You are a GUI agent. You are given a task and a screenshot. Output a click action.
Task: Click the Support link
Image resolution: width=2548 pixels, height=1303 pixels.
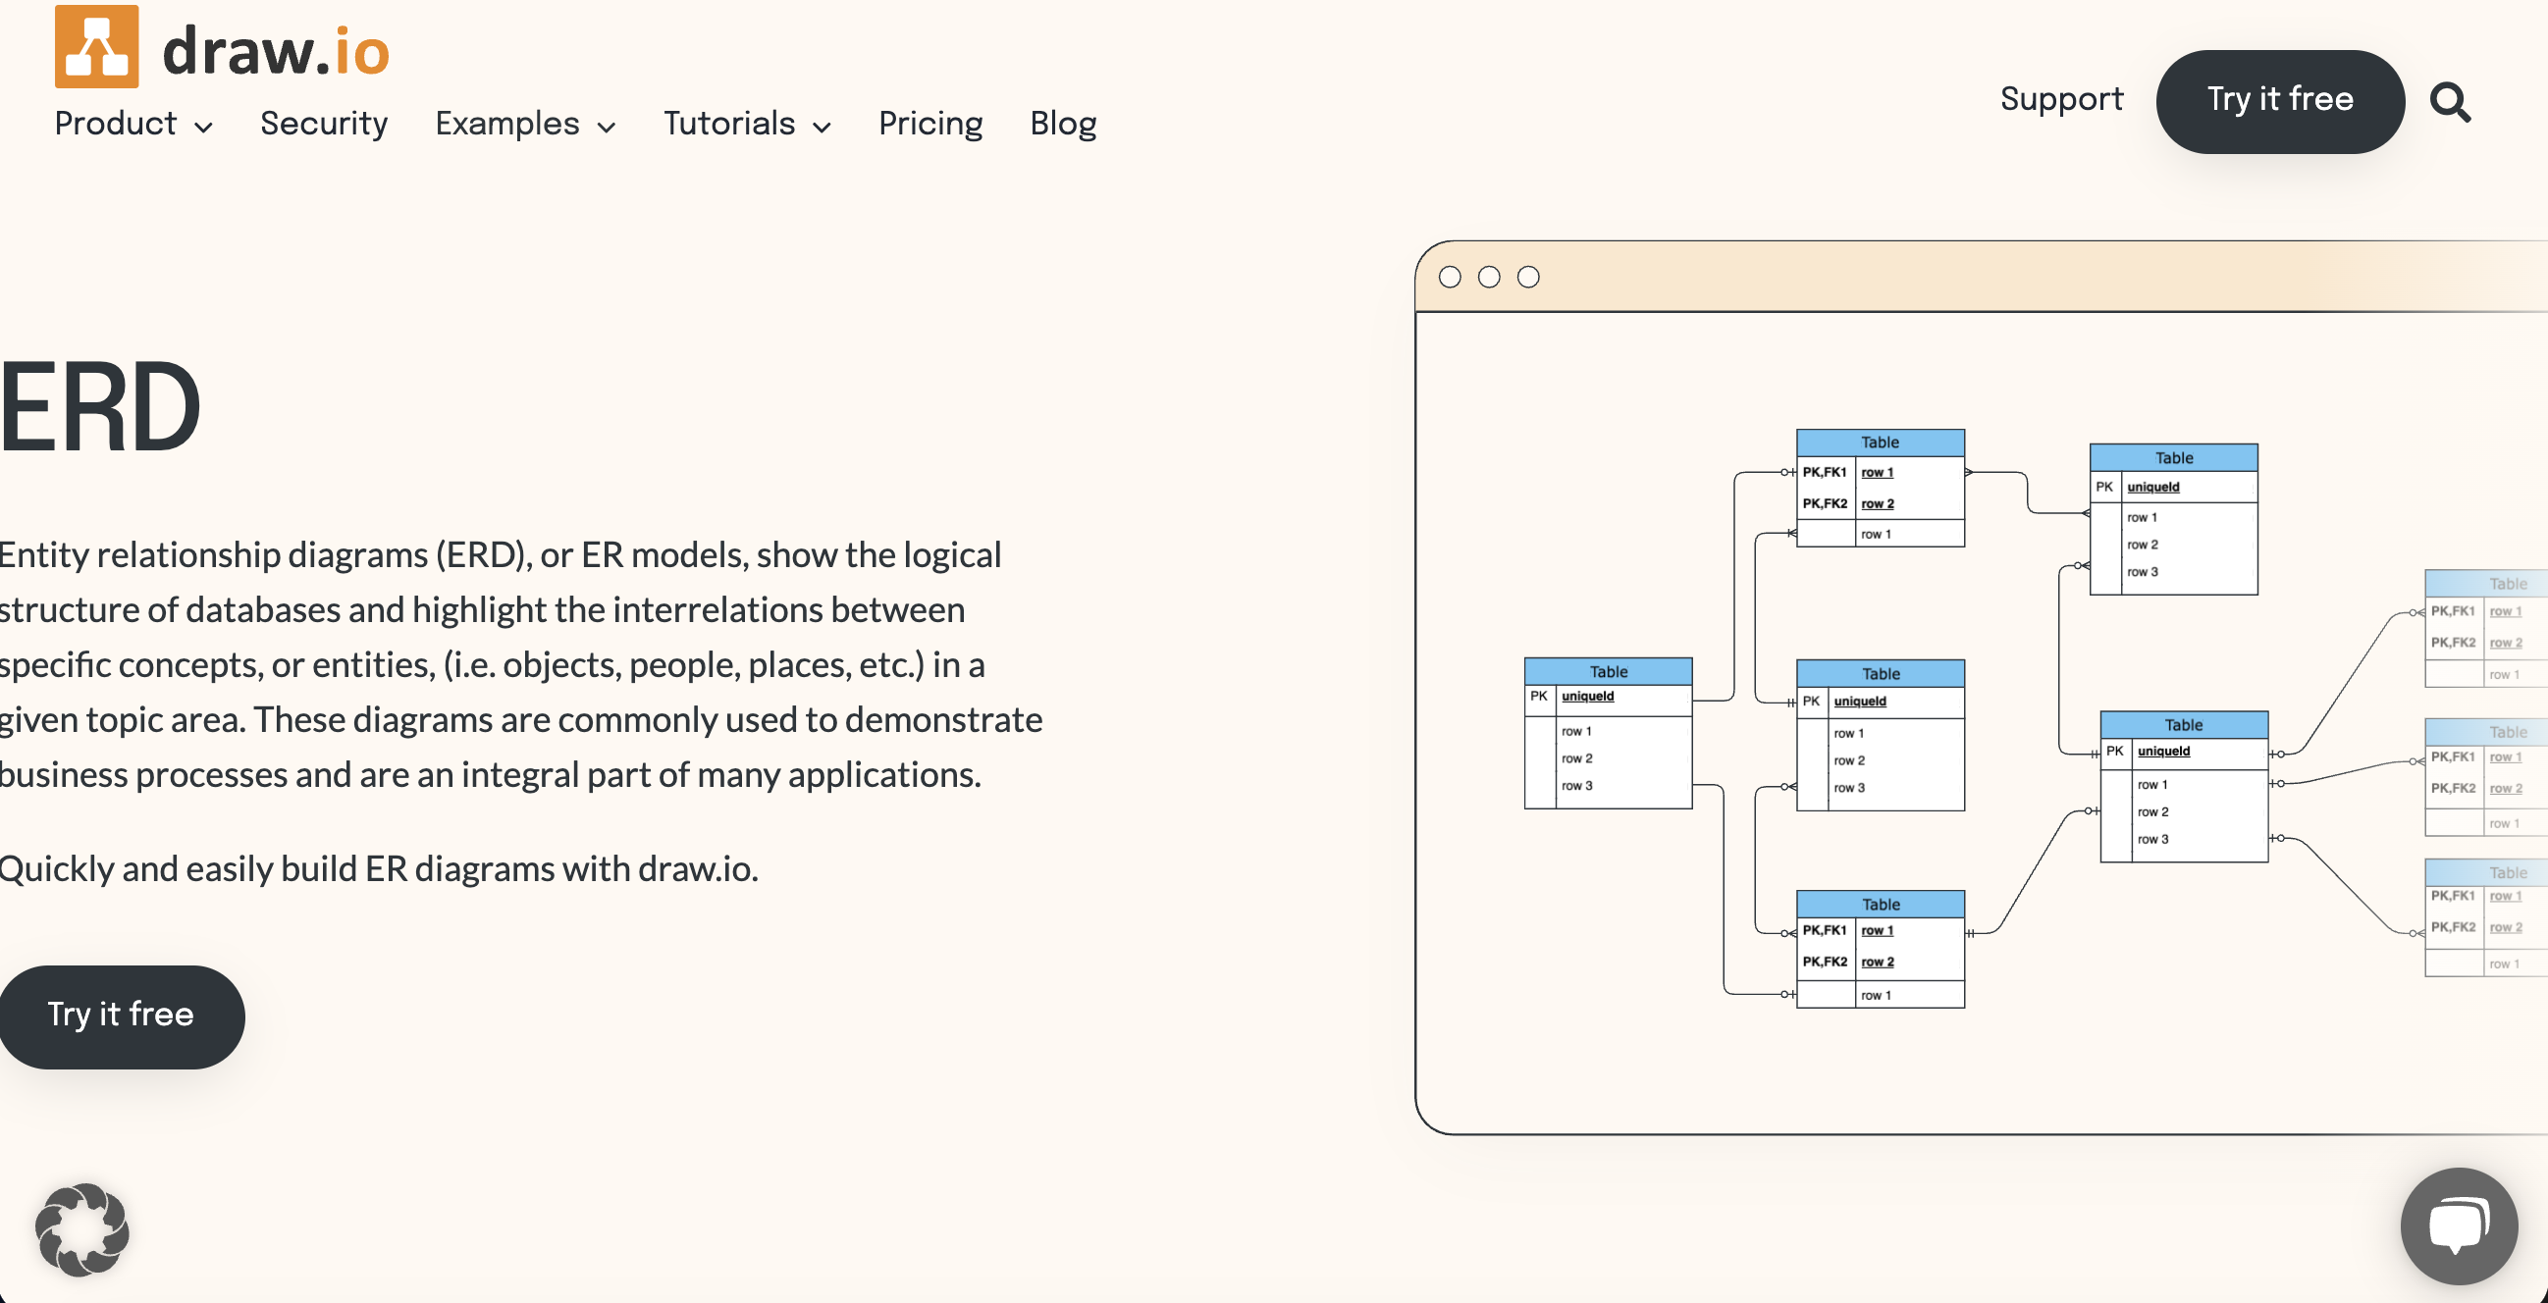(x=2061, y=99)
